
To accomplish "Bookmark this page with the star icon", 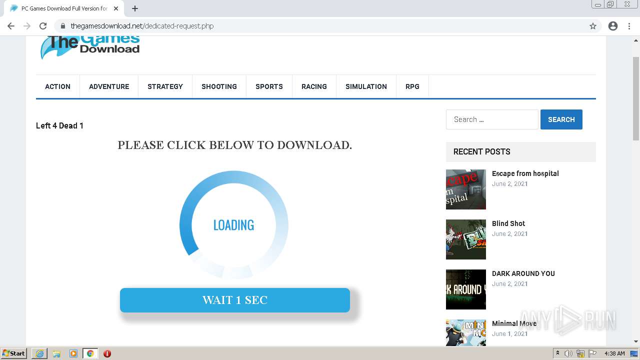I will pyautogui.click(x=593, y=26).
